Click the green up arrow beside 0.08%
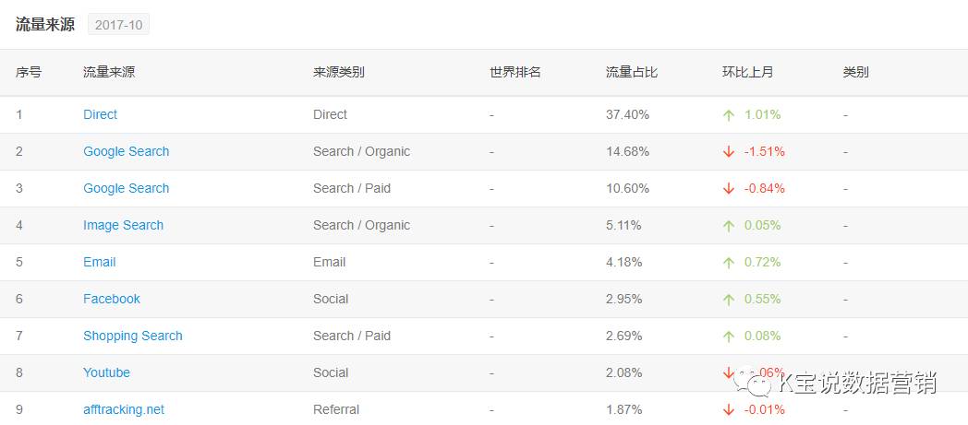 729,336
